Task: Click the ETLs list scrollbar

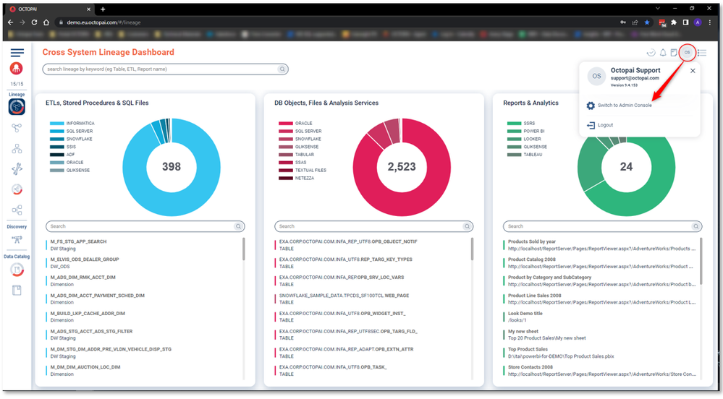Action: (x=243, y=249)
